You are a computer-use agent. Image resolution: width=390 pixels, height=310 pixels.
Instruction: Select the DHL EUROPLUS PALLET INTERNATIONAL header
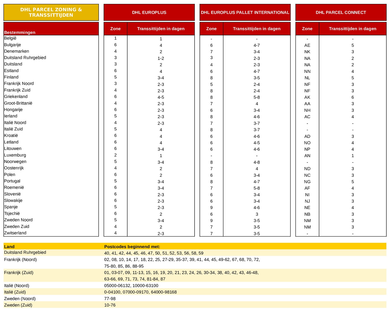245,12
